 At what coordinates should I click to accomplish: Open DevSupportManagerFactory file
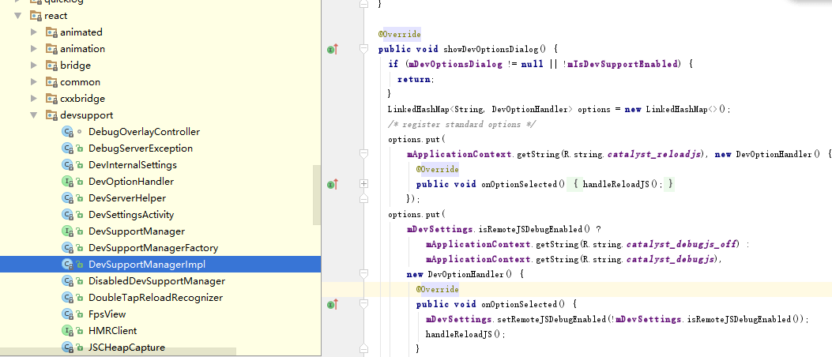[153, 248]
